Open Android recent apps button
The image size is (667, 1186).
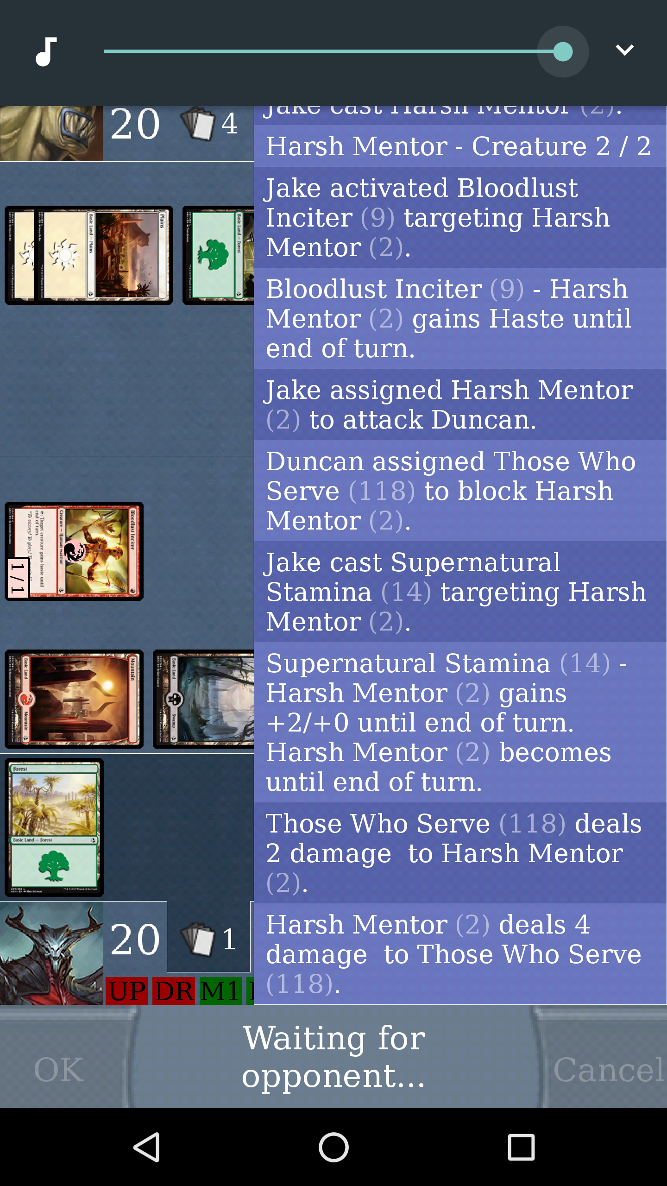tap(521, 1147)
